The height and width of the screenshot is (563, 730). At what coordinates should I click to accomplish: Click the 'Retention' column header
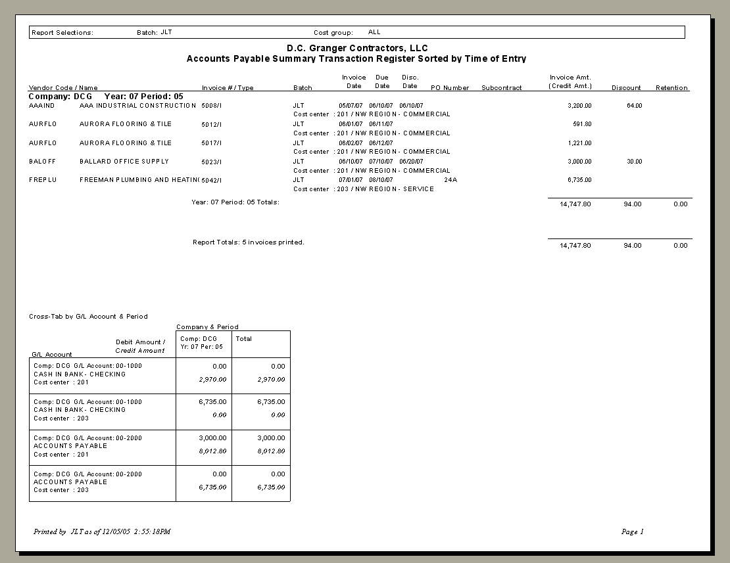[x=671, y=87]
